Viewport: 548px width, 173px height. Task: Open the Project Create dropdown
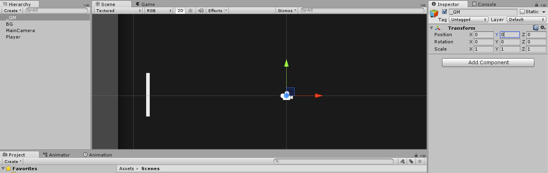pos(12,161)
